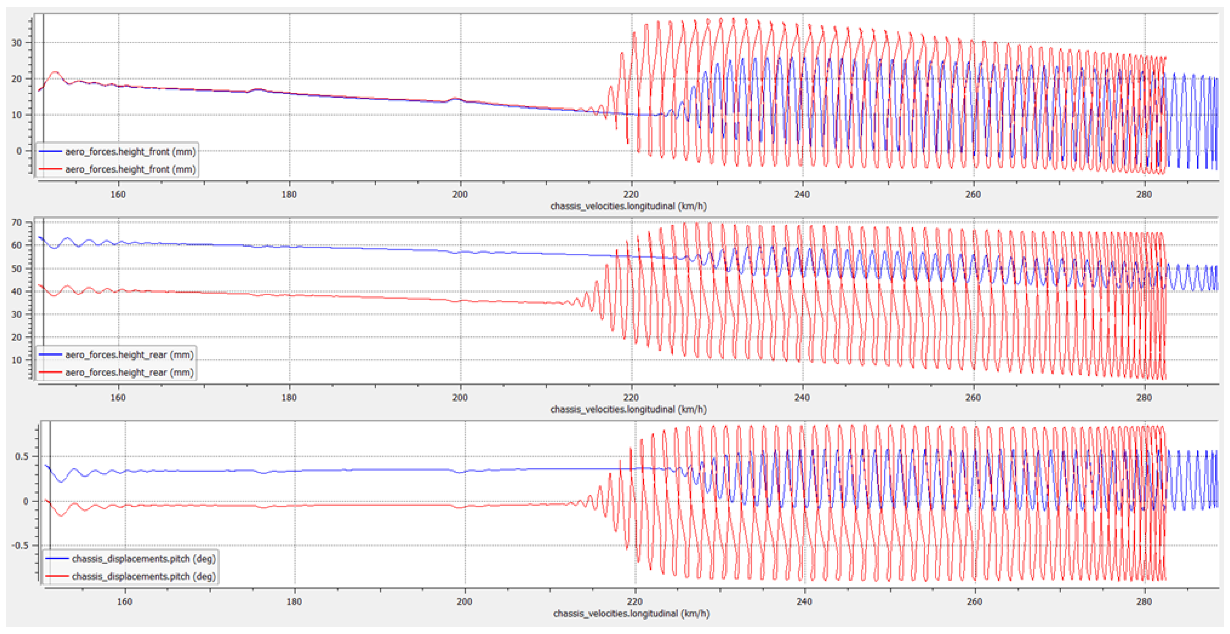
Task: Click red line swatch in pitch legend
Action: [x=57, y=576]
